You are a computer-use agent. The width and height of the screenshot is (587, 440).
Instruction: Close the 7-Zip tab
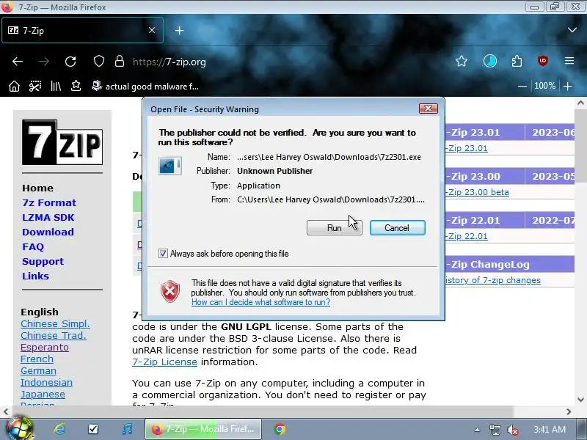(152, 30)
